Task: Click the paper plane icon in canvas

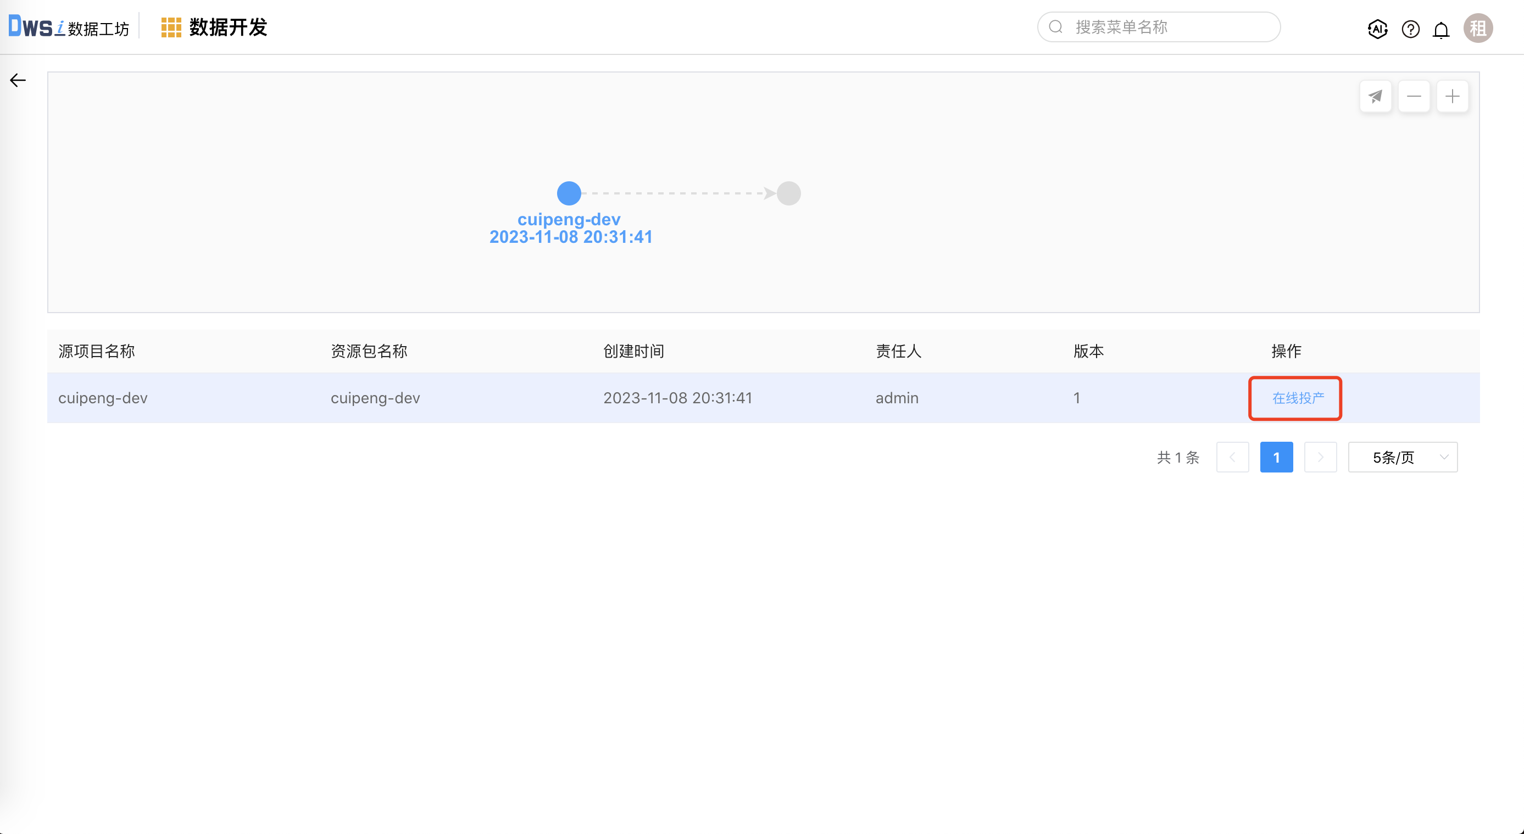Action: coord(1376,96)
